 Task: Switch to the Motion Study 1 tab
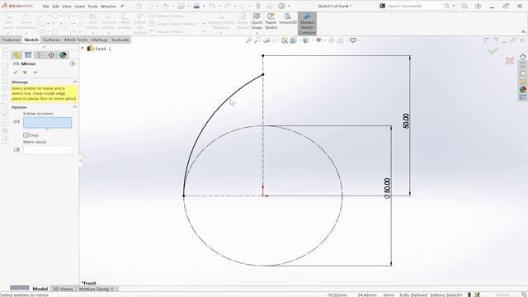[97, 289]
